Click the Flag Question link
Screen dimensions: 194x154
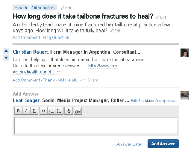[56, 38]
